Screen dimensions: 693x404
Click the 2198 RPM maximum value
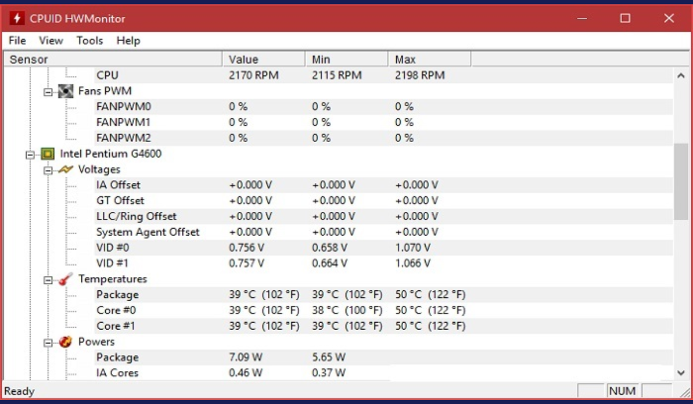point(420,76)
